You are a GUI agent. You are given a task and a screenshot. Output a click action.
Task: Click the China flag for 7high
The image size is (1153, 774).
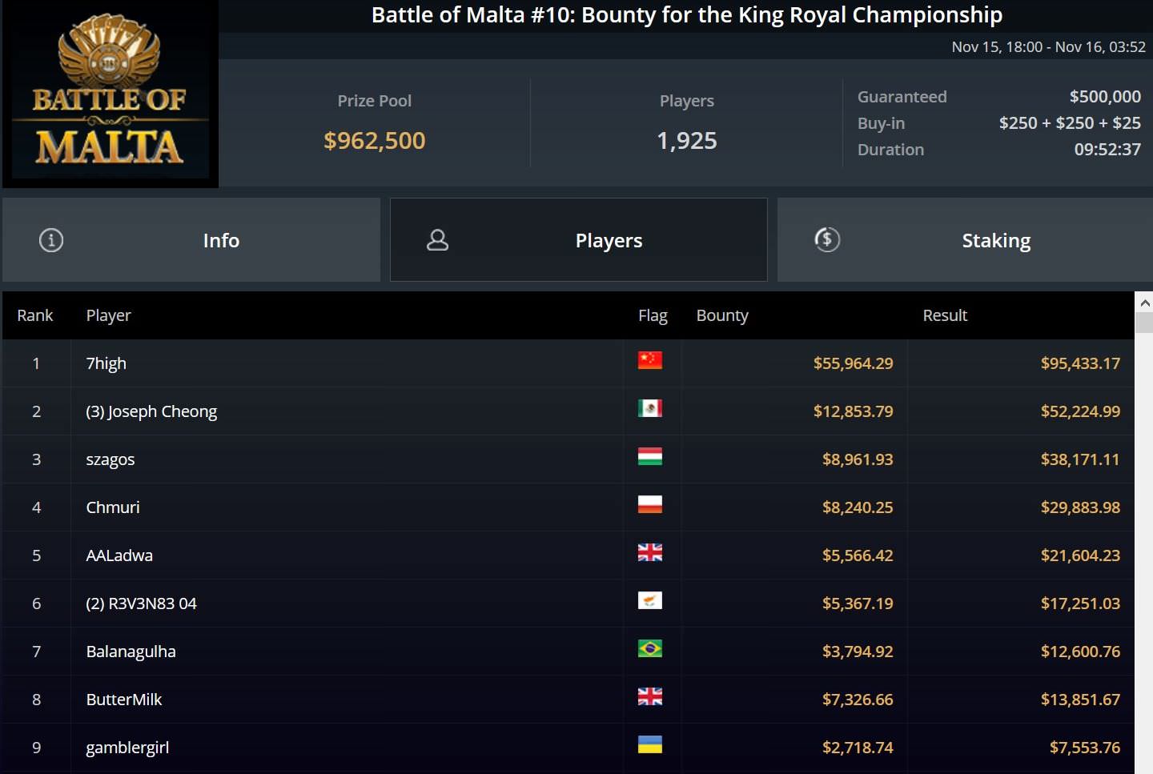coord(649,361)
